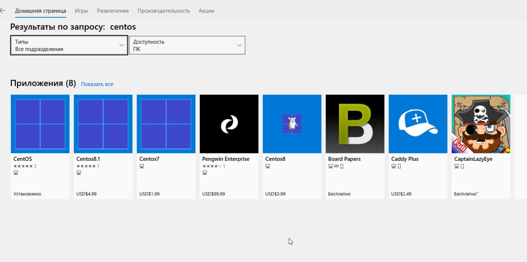Click the CaptainLazyEye pirate icon
527x262 pixels.
coord(481,124)
